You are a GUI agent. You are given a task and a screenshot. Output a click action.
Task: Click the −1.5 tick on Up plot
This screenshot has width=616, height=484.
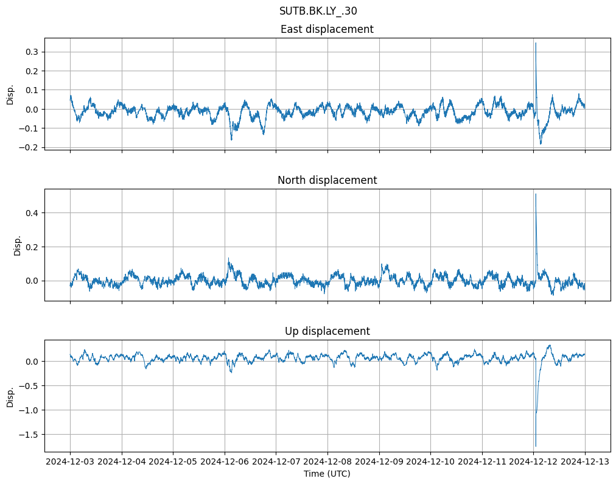(29, 434)
